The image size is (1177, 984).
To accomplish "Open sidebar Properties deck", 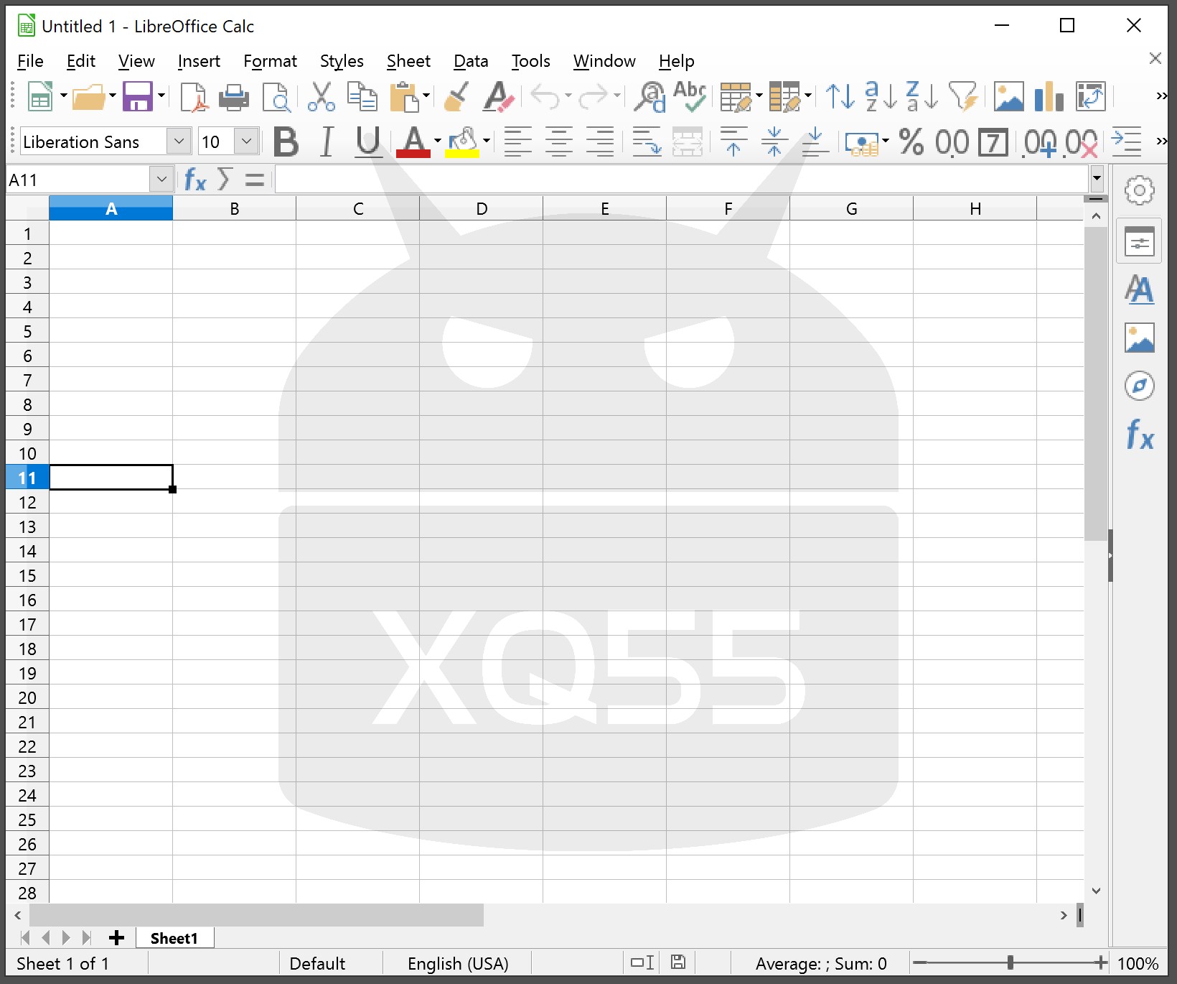I will click(1139, 241).
